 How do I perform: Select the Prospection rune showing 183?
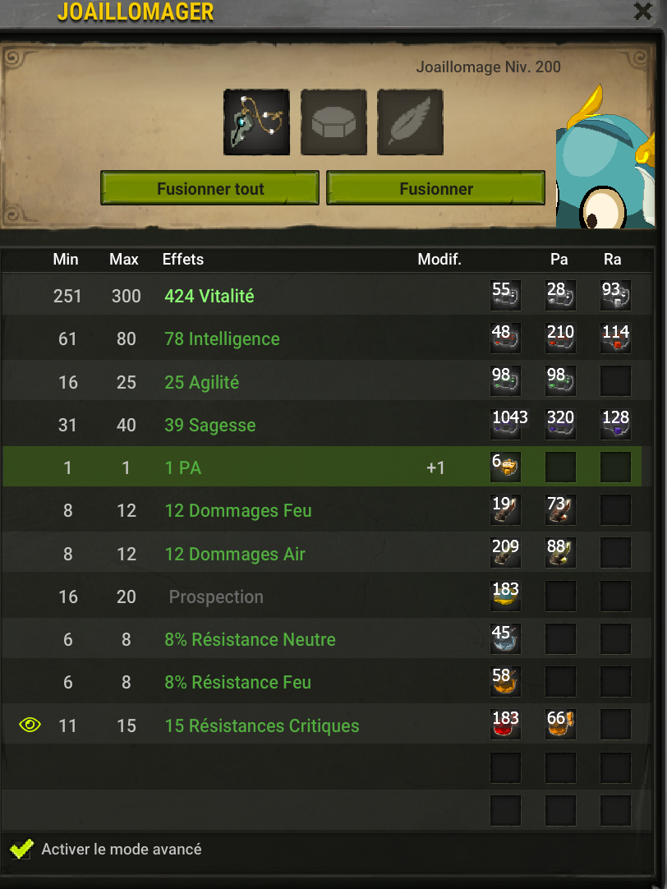coord(505,596)
